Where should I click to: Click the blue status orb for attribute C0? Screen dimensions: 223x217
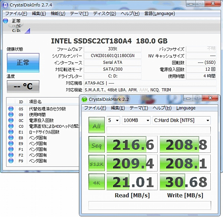11,126
